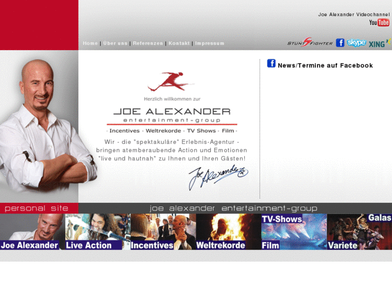Open the XING profile icon
The width and height of the screenshot is (392, 294).
click(x=380, y=43)
